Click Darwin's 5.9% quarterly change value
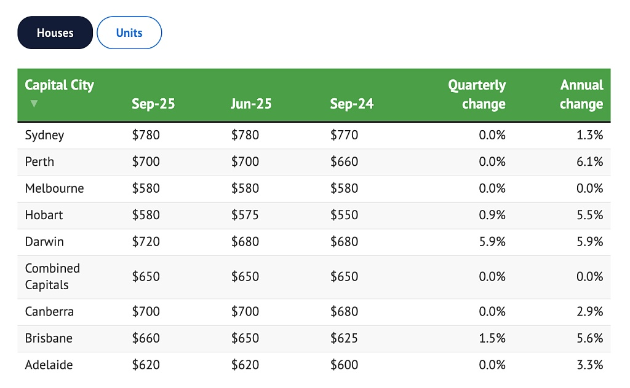Screen dimensions: 630x388 pos(492,242)
